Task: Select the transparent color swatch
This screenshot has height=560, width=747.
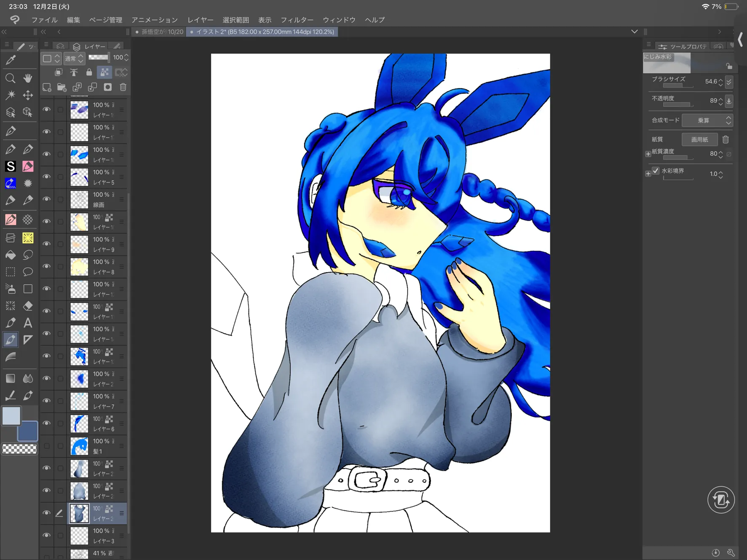Action: 19,449
